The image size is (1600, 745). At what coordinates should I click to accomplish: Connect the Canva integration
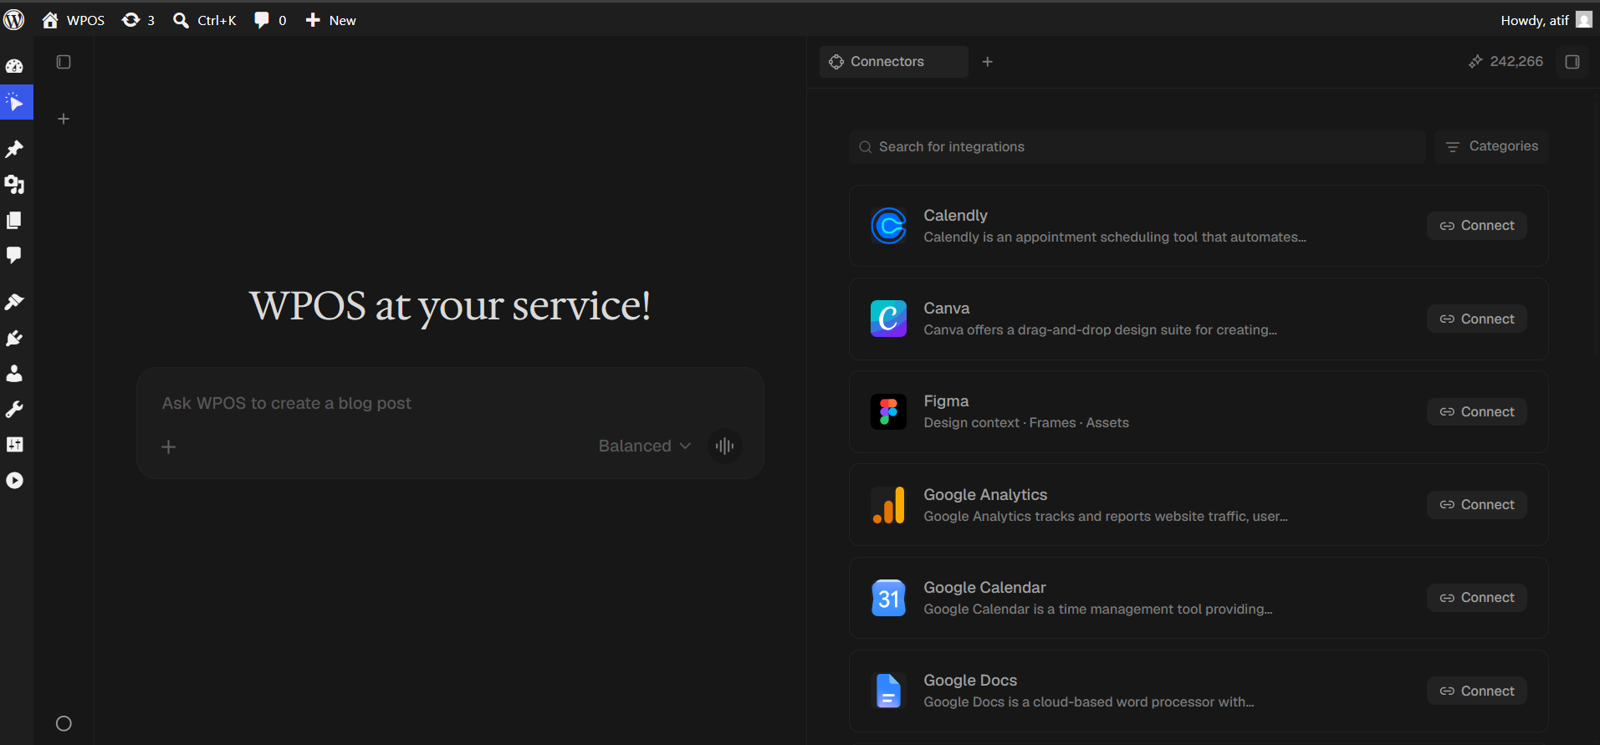[1477, 319]
